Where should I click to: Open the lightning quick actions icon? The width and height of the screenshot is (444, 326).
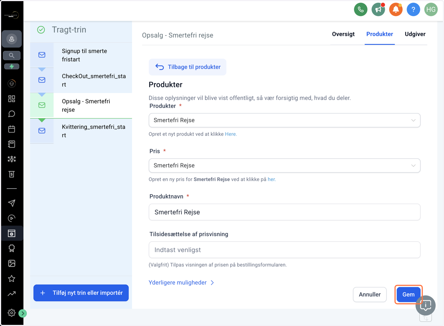11,67
